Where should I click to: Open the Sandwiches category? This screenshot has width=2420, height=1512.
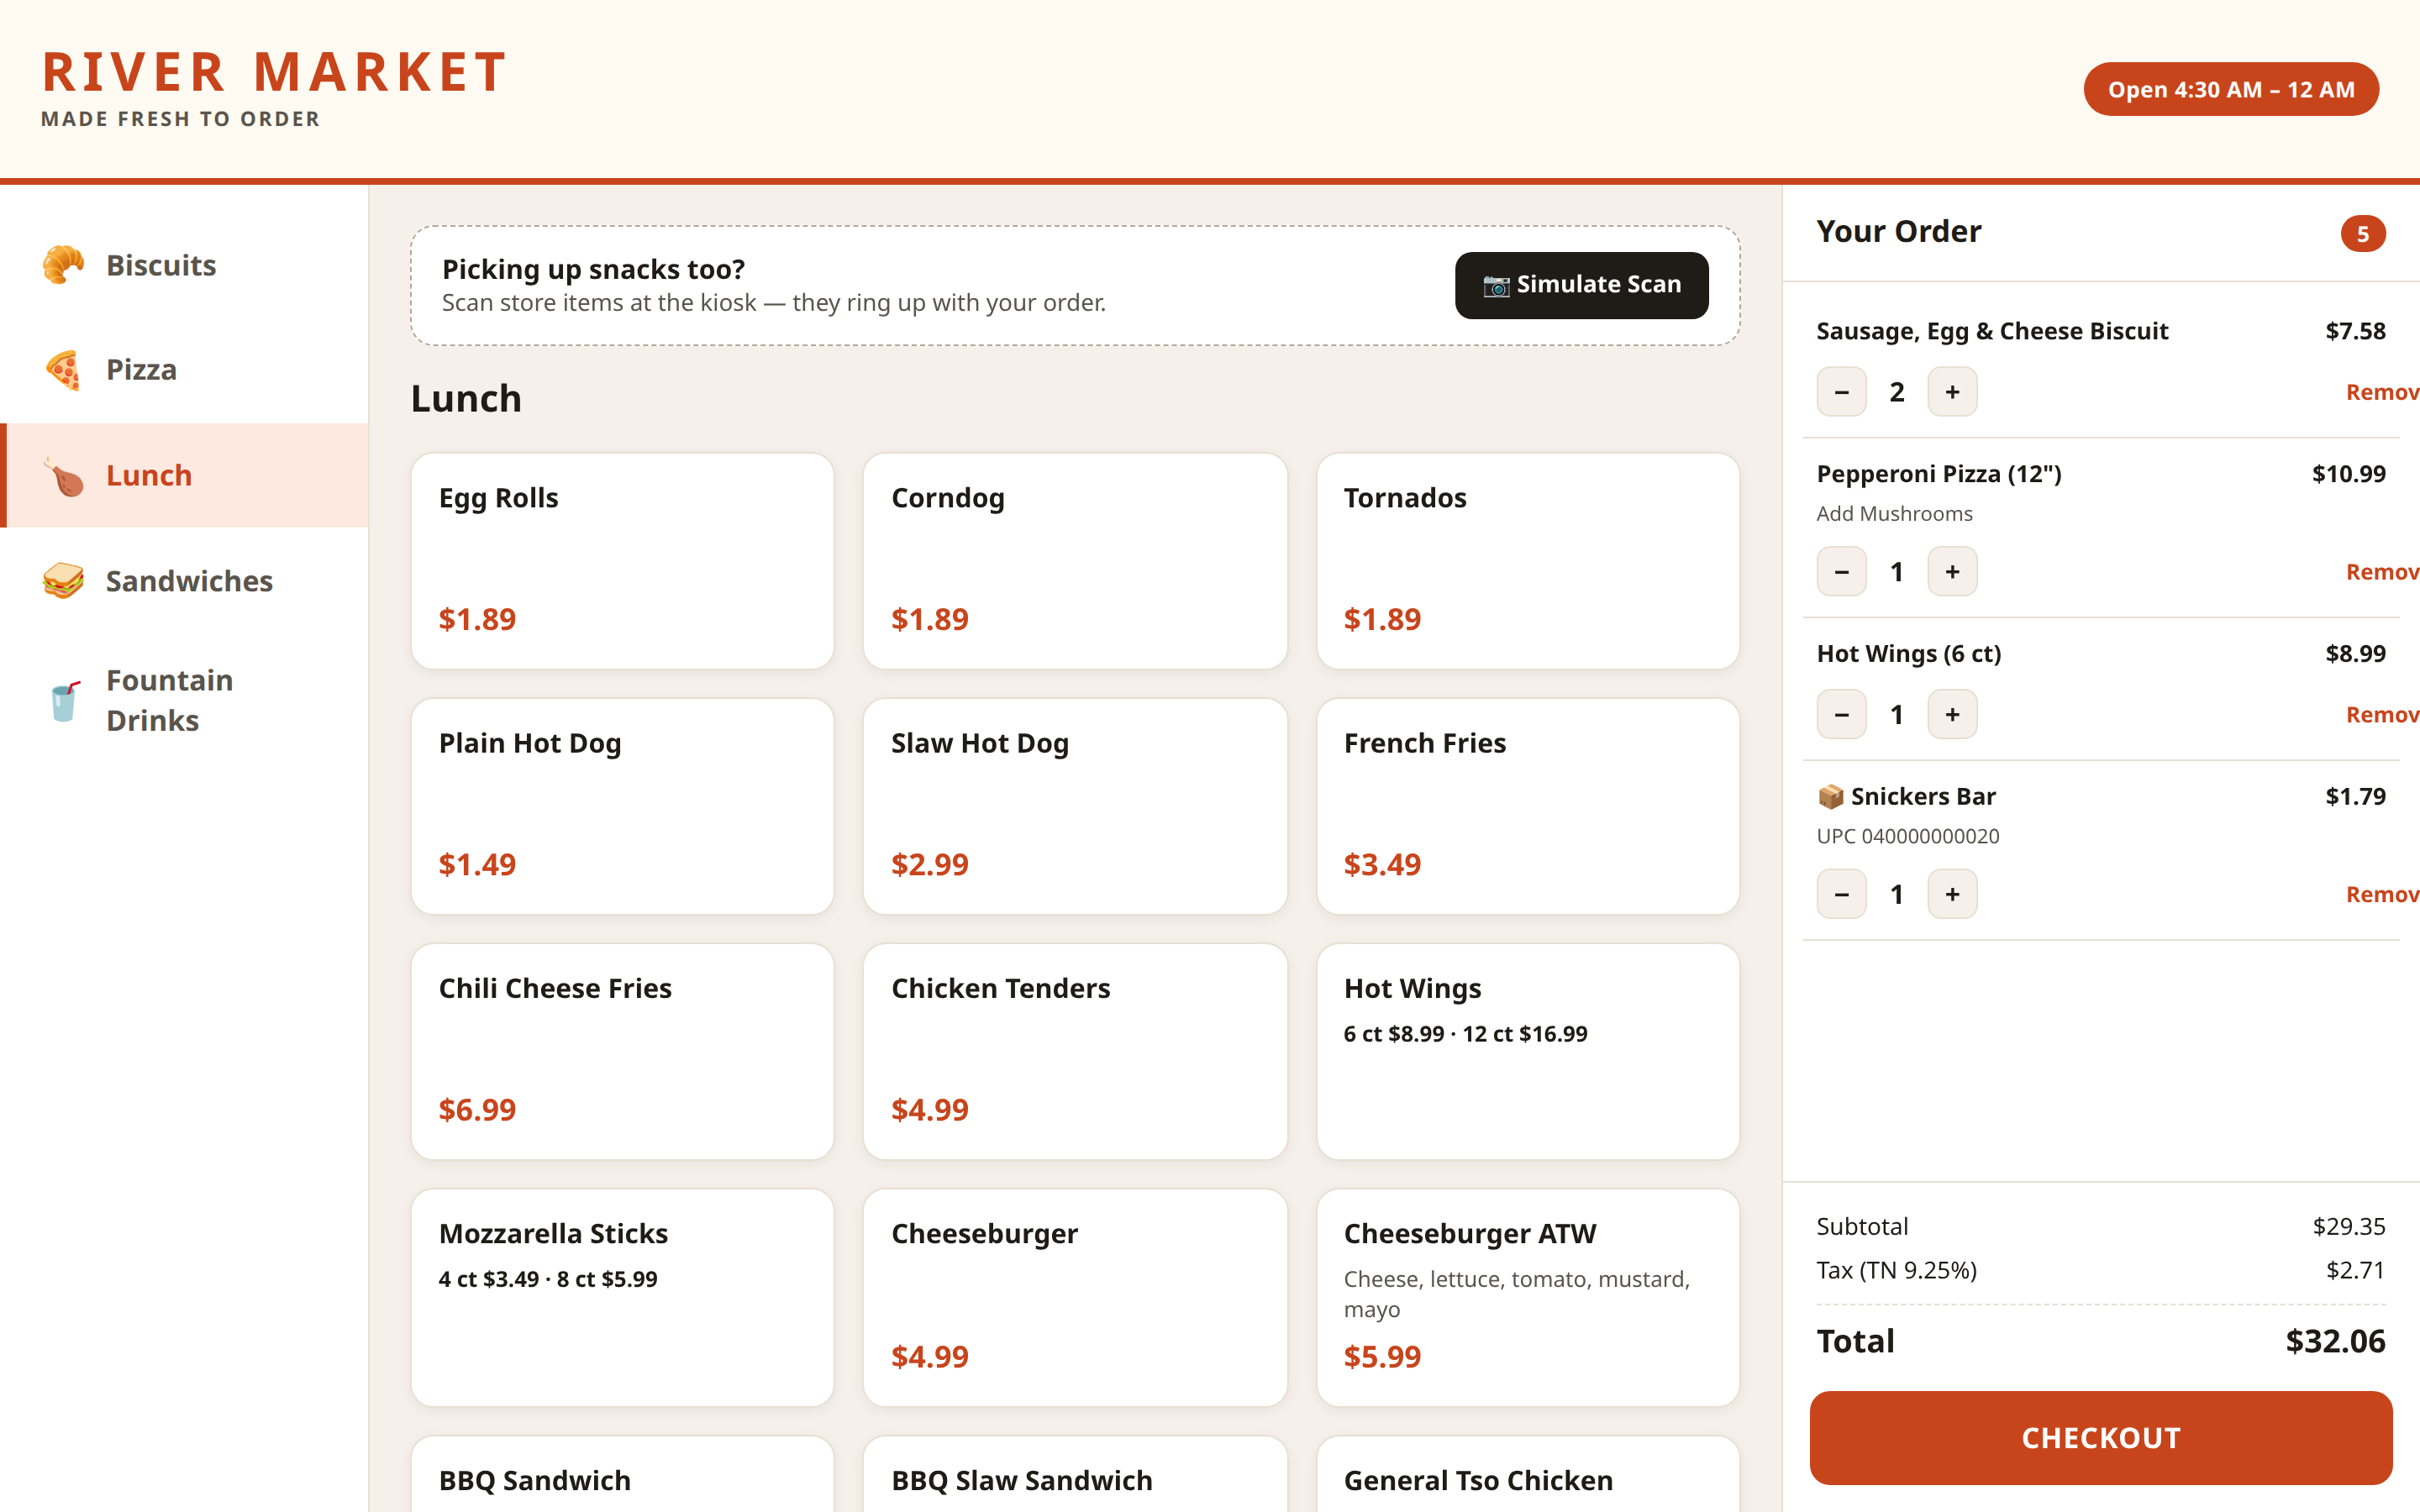[185, 581]
